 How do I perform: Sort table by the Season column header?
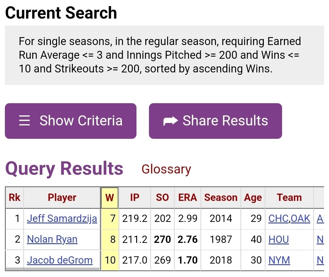pyautogui.click(x=221, y=198)
